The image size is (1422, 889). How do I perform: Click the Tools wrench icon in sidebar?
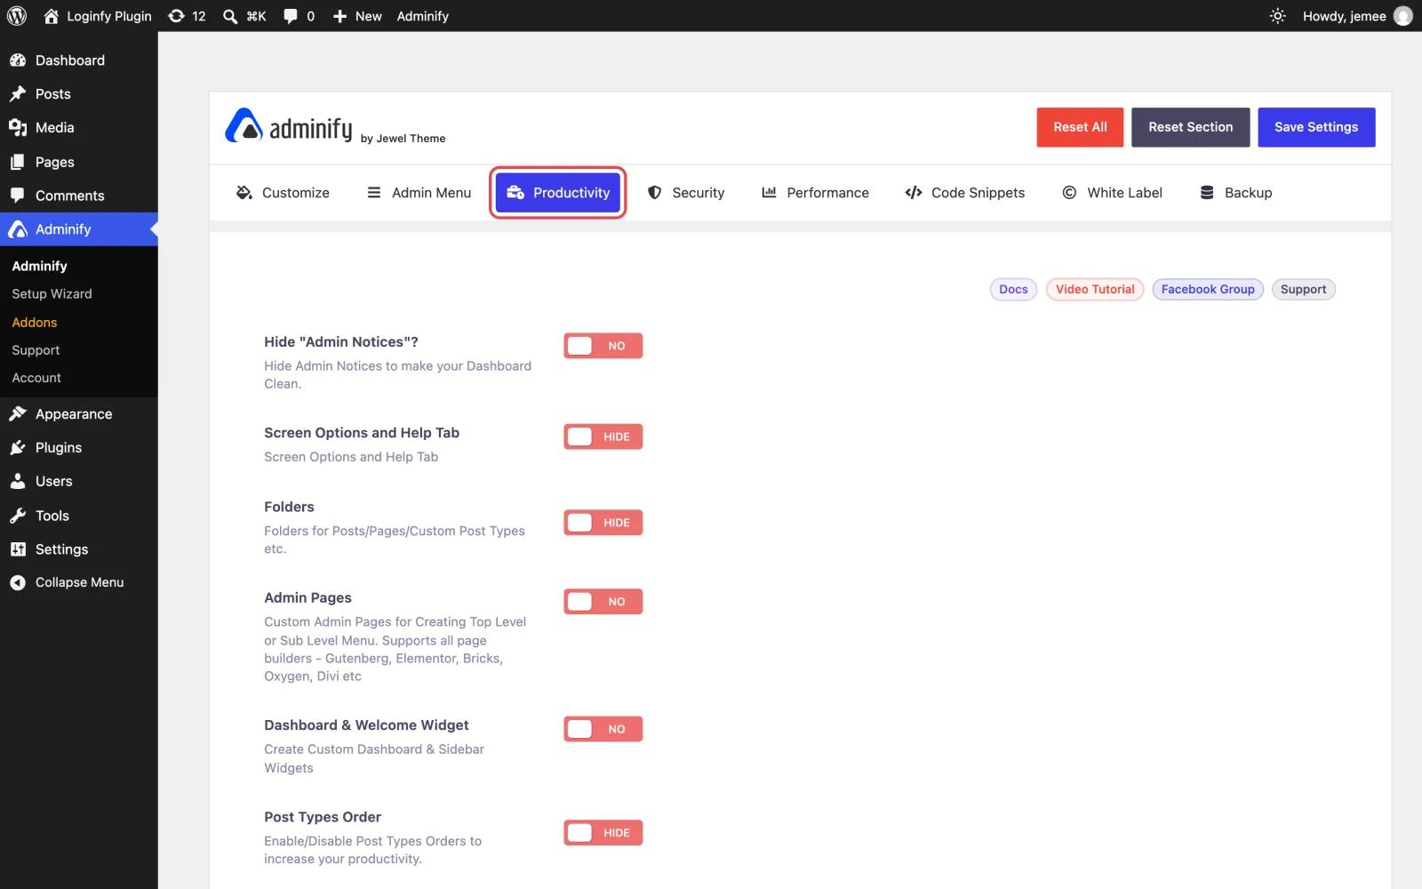(18, 516)
